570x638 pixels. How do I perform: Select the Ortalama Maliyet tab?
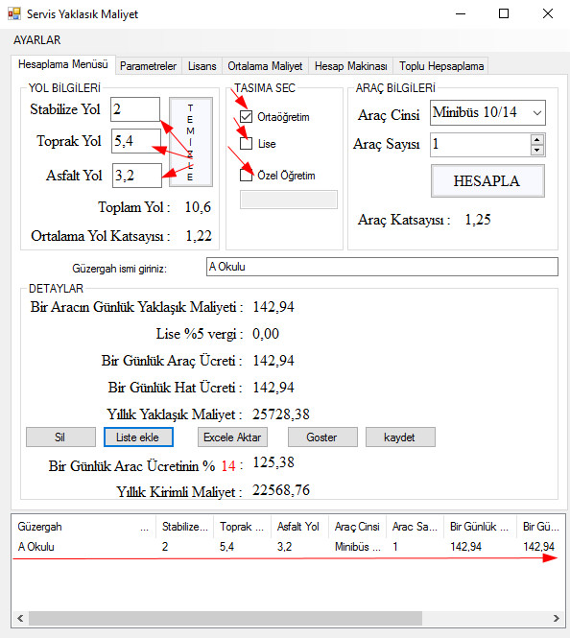click(x=265, y=66)
